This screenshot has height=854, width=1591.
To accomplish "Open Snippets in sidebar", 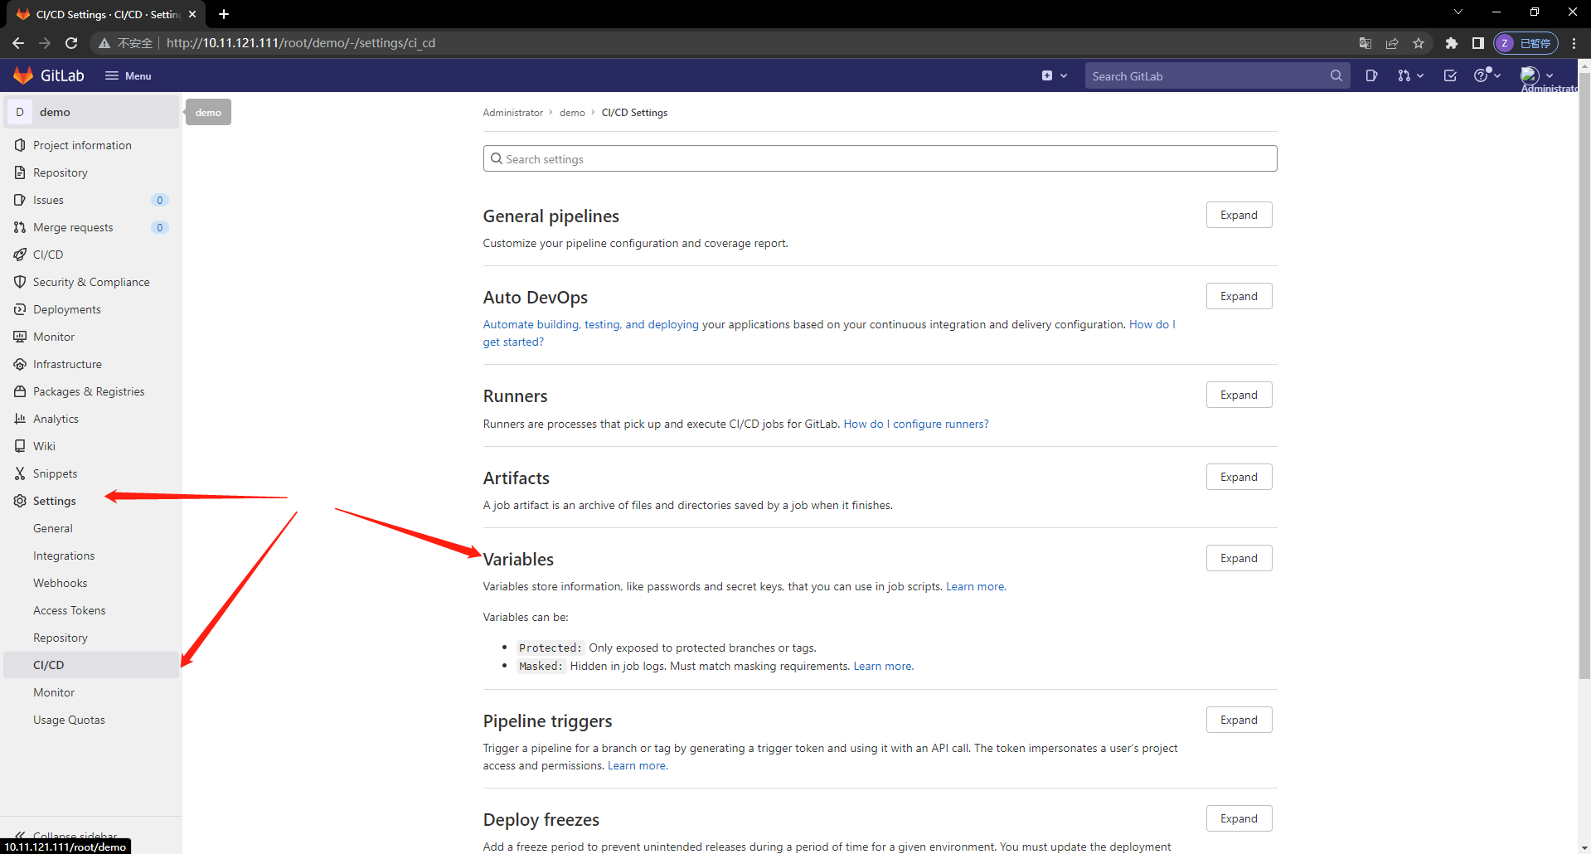I will (x=91, y=473).
